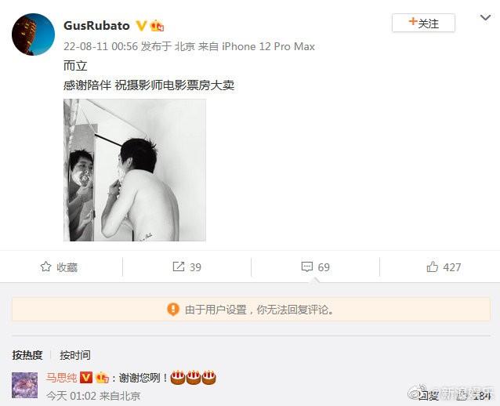
Task: Click the star favorite icon
Action: [x=45, y=266]
